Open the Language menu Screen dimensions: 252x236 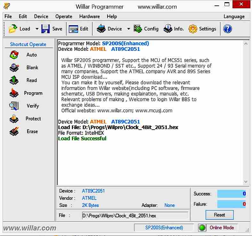pos(234,16)
